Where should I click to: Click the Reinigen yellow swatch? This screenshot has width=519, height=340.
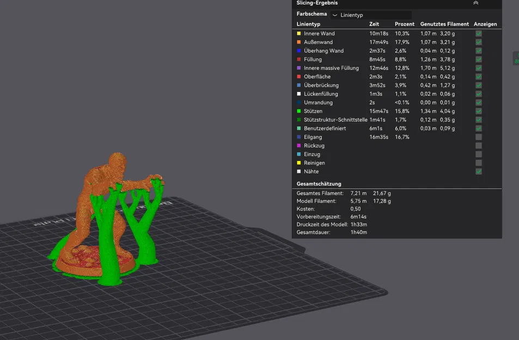coord(299,163)
